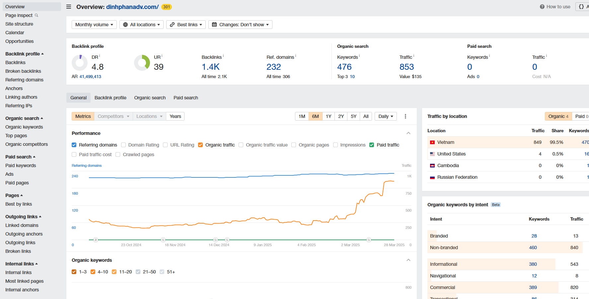This screenshot has width=589, height=299.
Task: Collapse the Organic keywords section
Action: [x=408, y=260]
